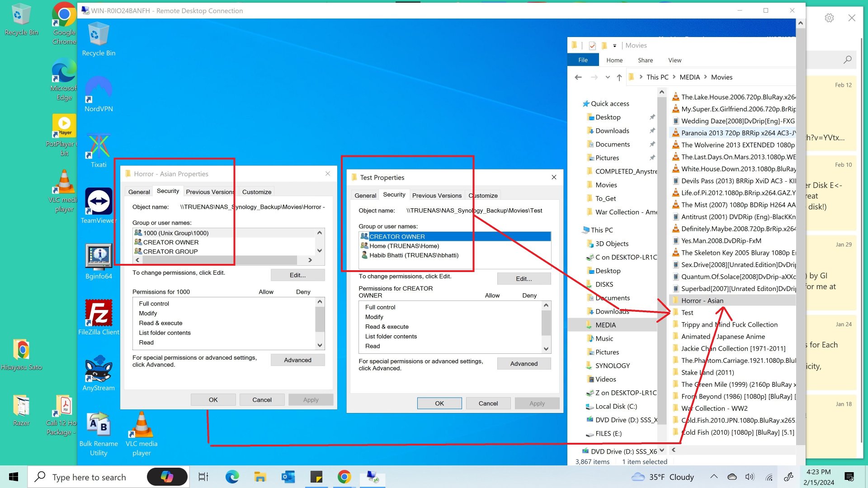Open volume control in system tray
Image resolution: width=868 pixels, height=488 pixels.
[x=750, y=477]
